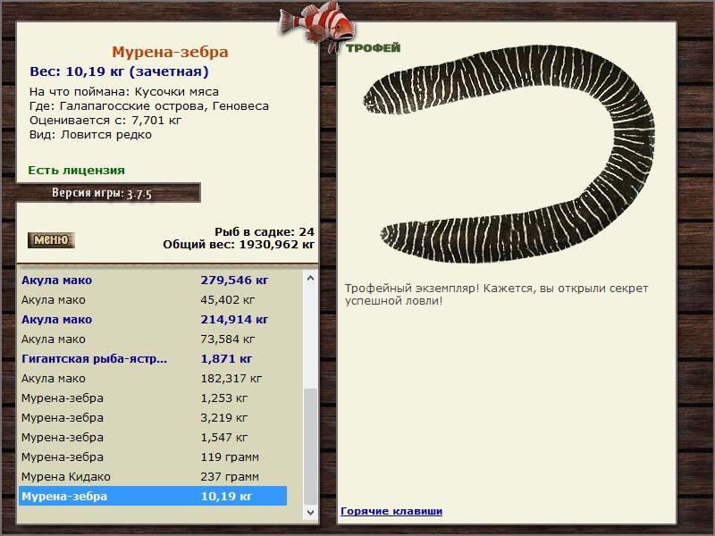Click the Мурена-зебра title heading
This screenshot has height=536, width=715.
point(170,52)
